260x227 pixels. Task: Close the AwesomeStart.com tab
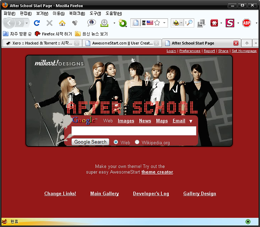[156, 43]
